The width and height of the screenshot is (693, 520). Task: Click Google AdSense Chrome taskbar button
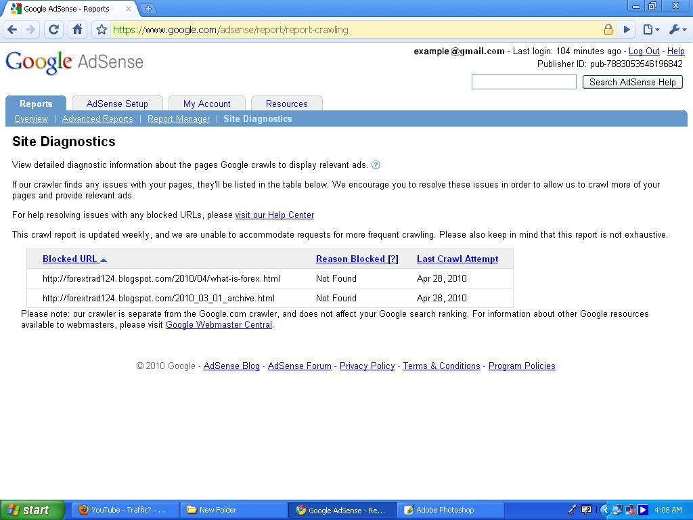pos(342,510)
